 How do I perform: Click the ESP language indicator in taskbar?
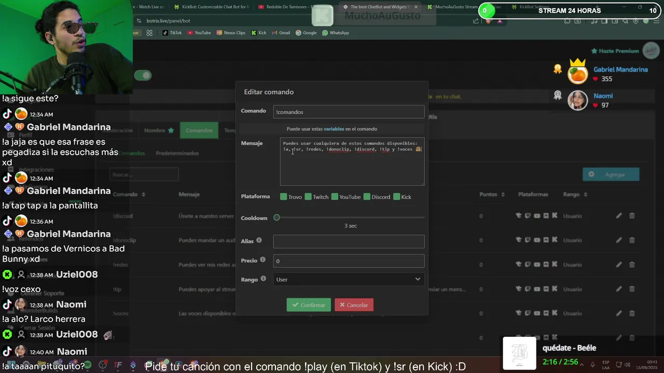point(606,365)
